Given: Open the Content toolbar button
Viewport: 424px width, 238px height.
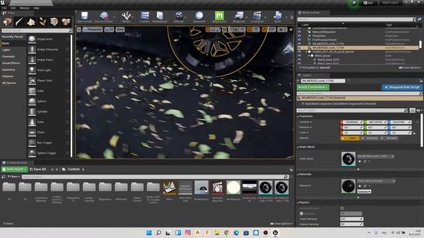Looking at the screenshot, I should click(144, 17).
